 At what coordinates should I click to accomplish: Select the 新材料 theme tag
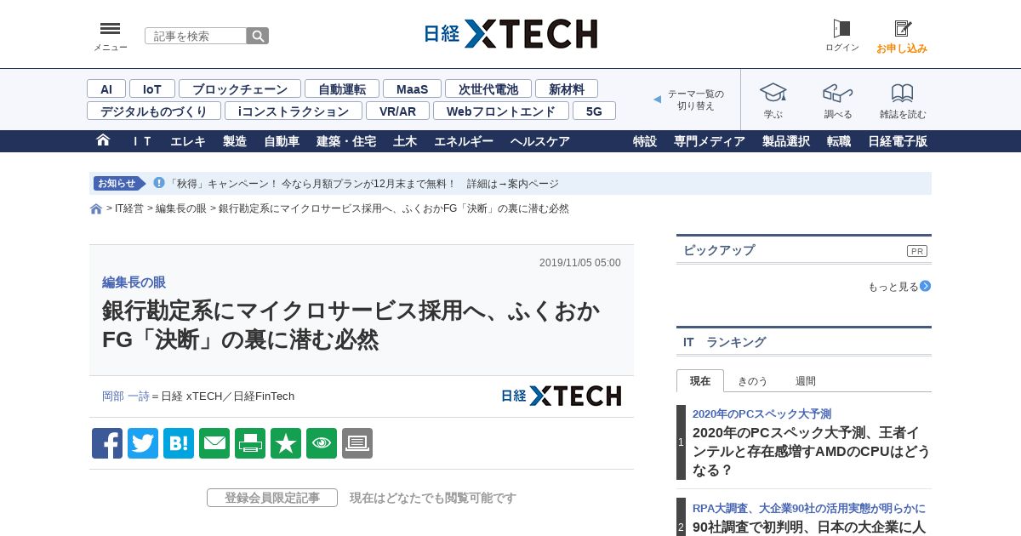pyautogui.click(x=567, y=88)
